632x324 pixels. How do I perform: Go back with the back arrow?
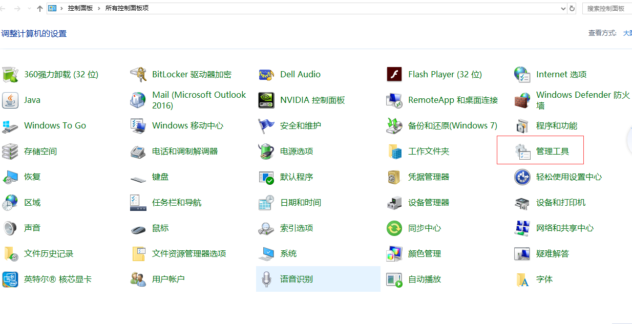[x=3, y=8]
